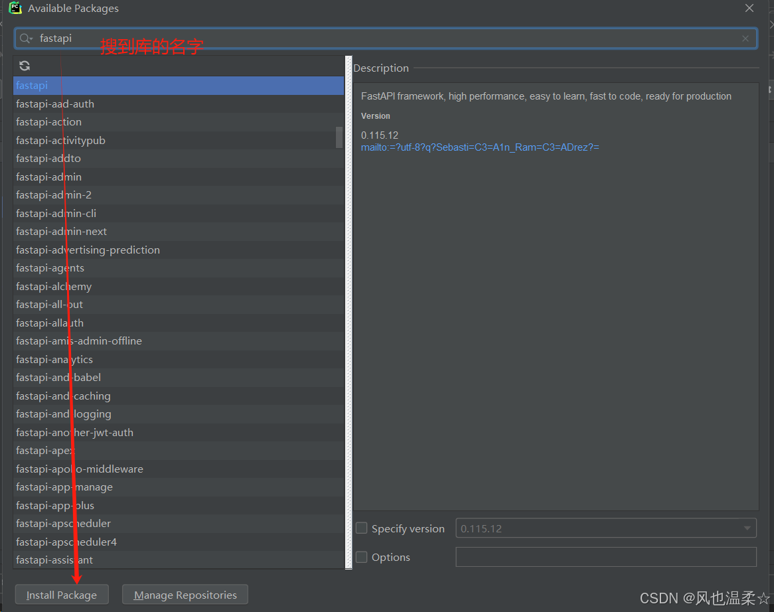The width and height of the screenshot is (774, 612).
Task: Select fastapi-addto package
Action: [x=179, y=159]
